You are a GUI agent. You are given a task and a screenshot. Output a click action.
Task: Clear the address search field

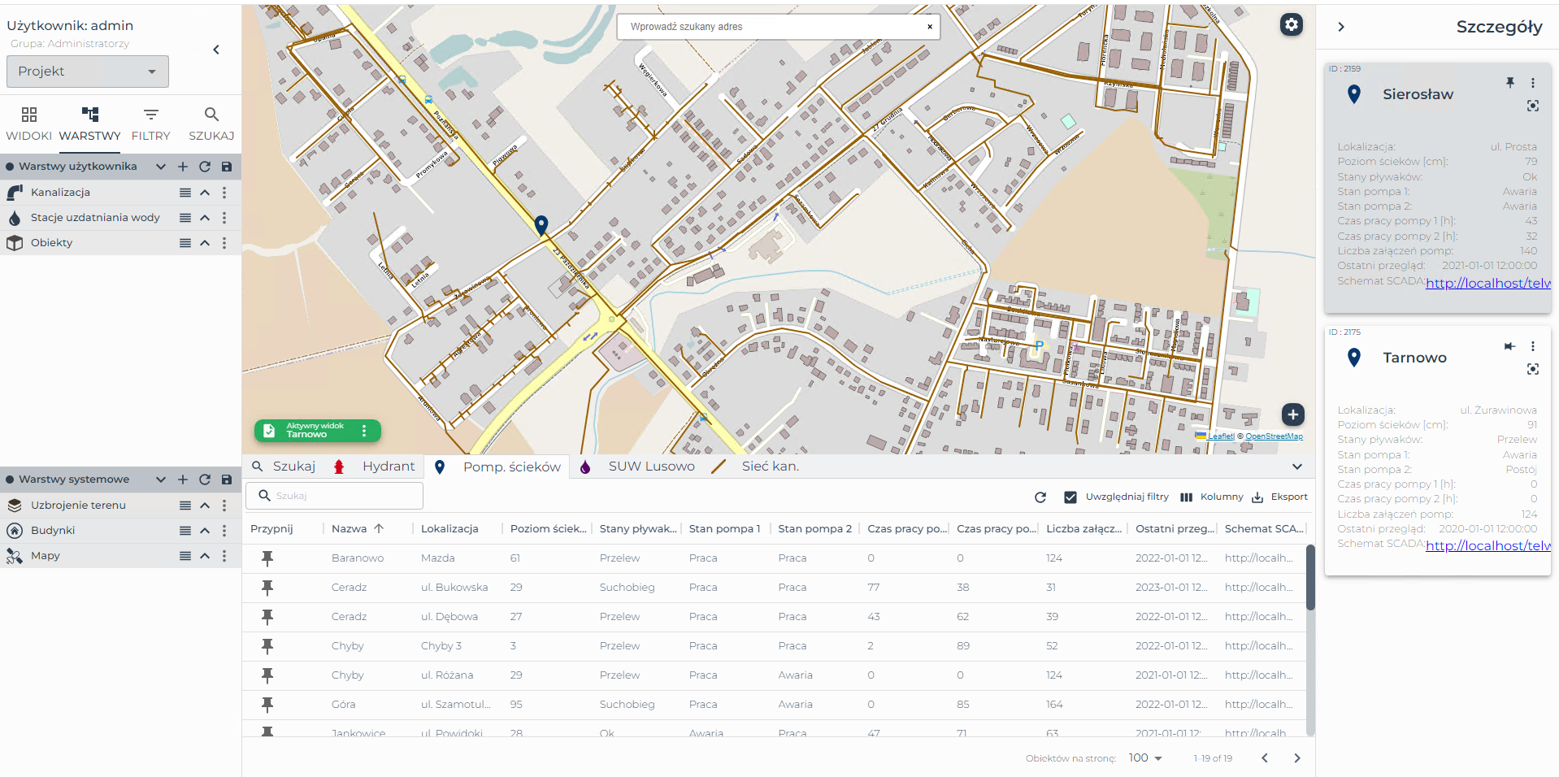(930, 27)
